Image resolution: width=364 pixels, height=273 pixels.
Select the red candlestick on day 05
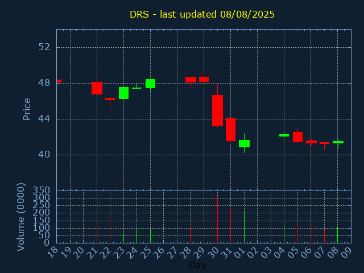pos(297,137)
